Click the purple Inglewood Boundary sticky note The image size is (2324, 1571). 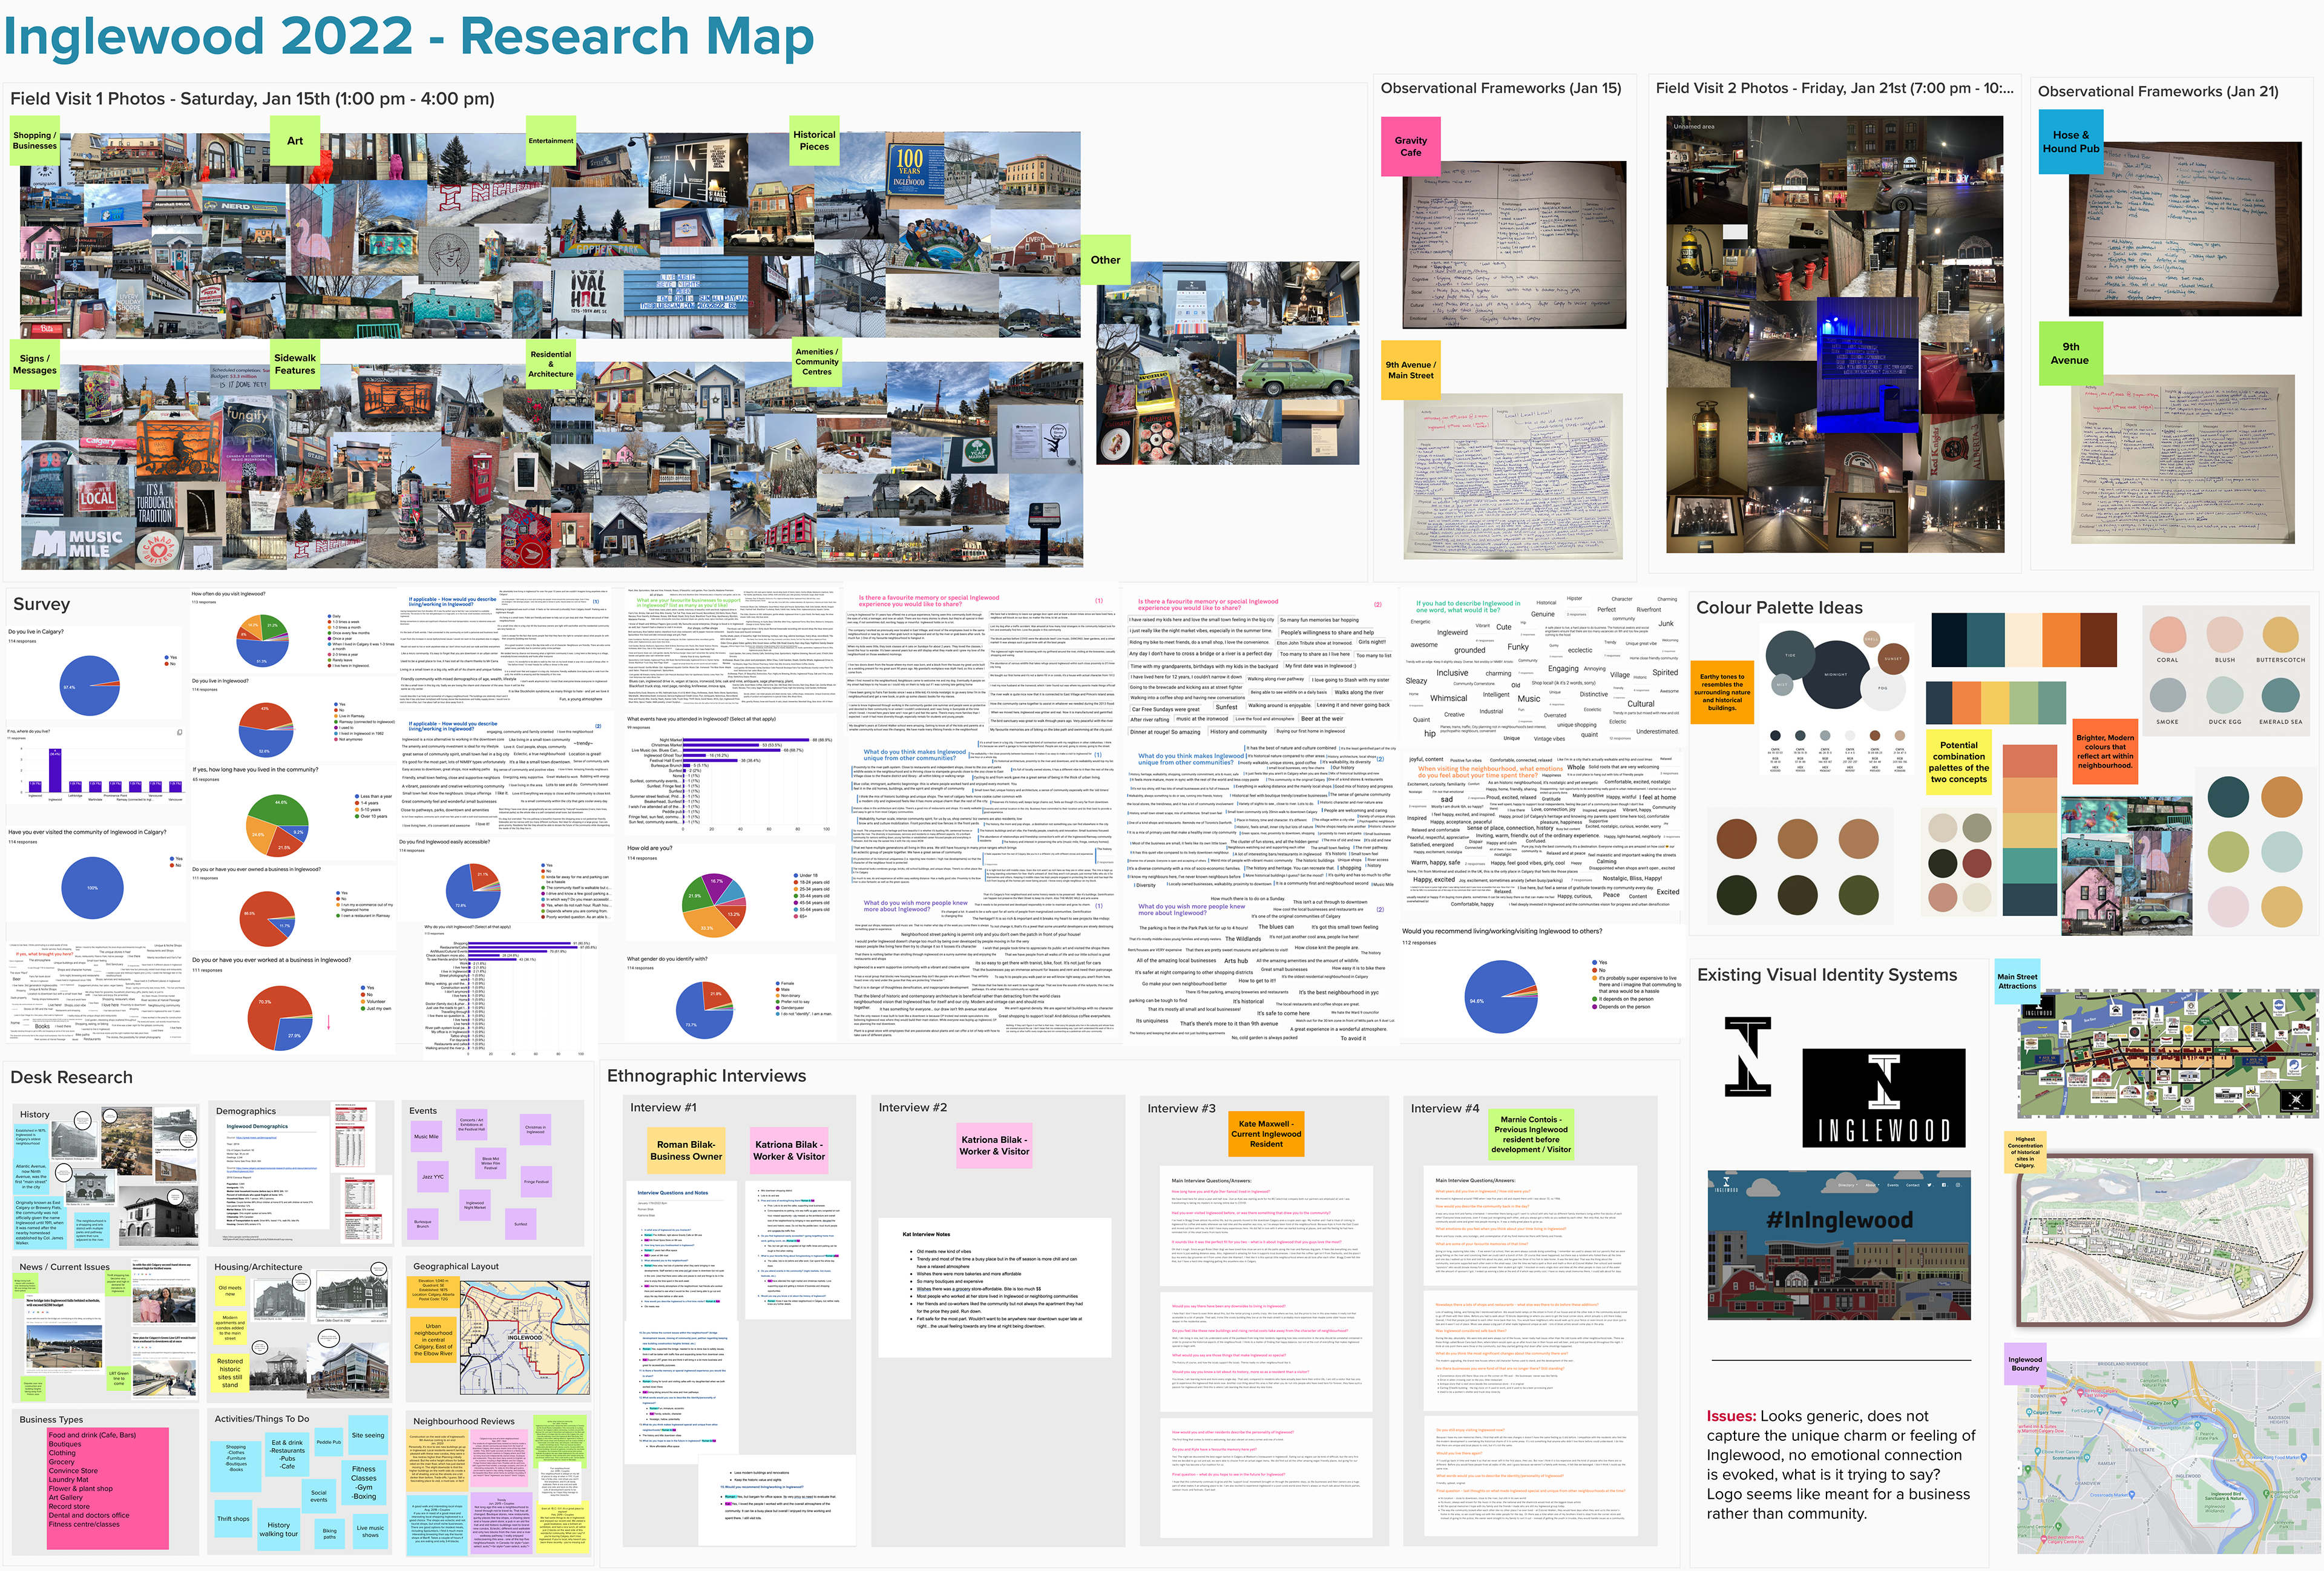tap(2025, 1364)
